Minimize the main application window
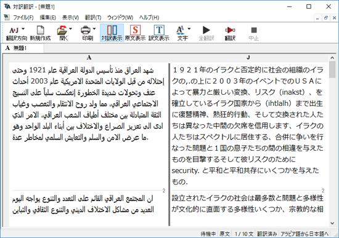 tap(289, 7)
